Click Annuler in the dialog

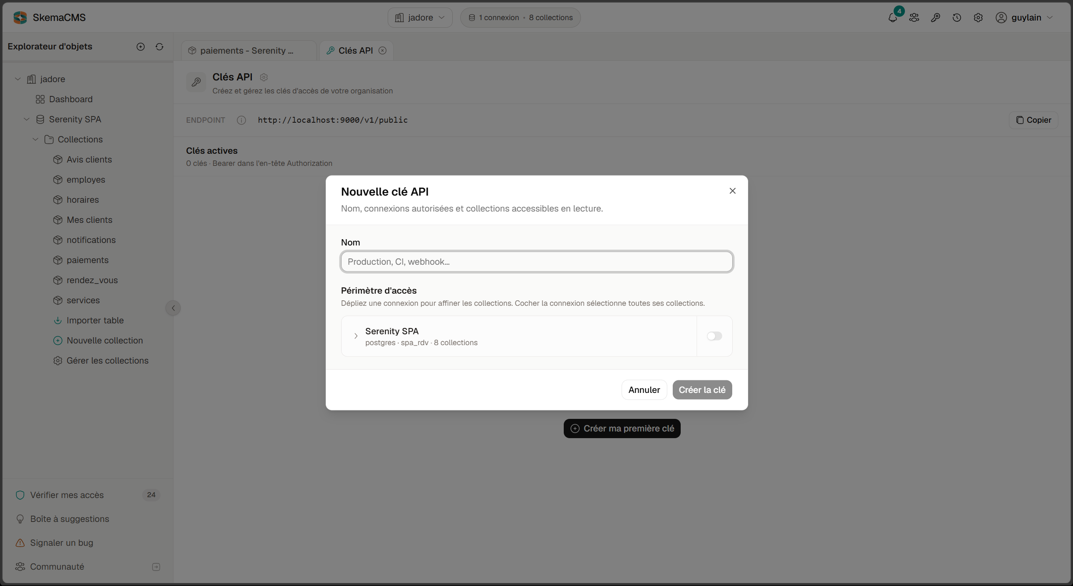click(644, 390)
